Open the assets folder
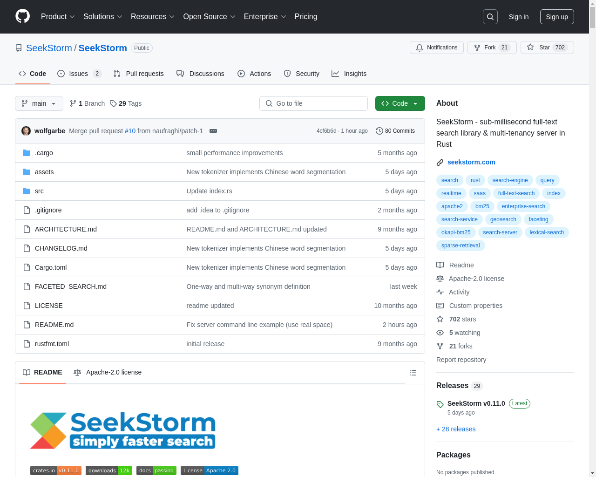This screenshot has width=596, height=477. tap(44, 172)
